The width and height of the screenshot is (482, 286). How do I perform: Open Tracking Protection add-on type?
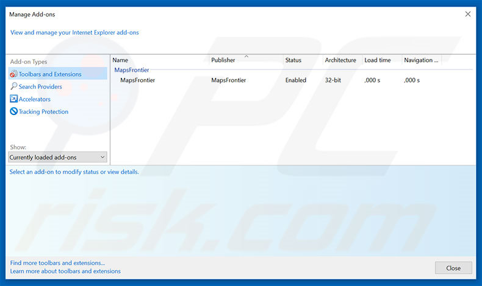point(43,112)
